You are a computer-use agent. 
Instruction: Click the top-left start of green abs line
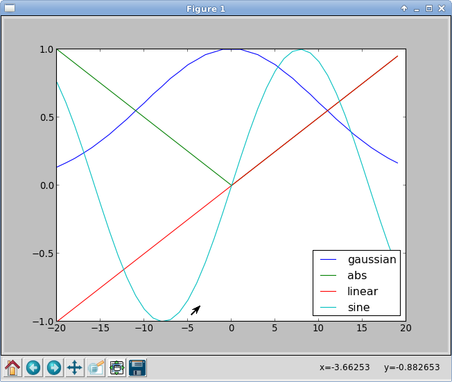[57, 49]
